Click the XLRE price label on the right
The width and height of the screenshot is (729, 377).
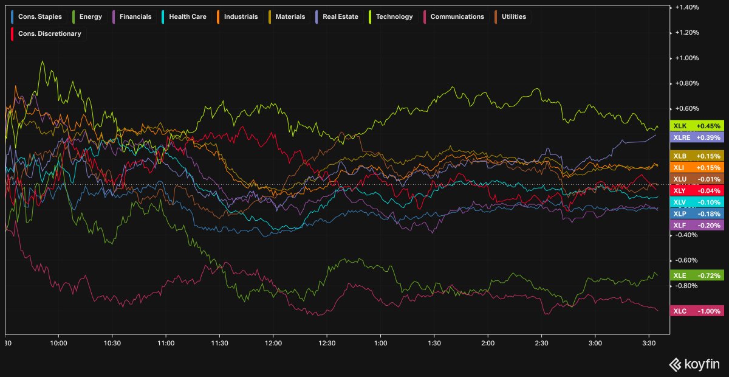pos(696,138)
